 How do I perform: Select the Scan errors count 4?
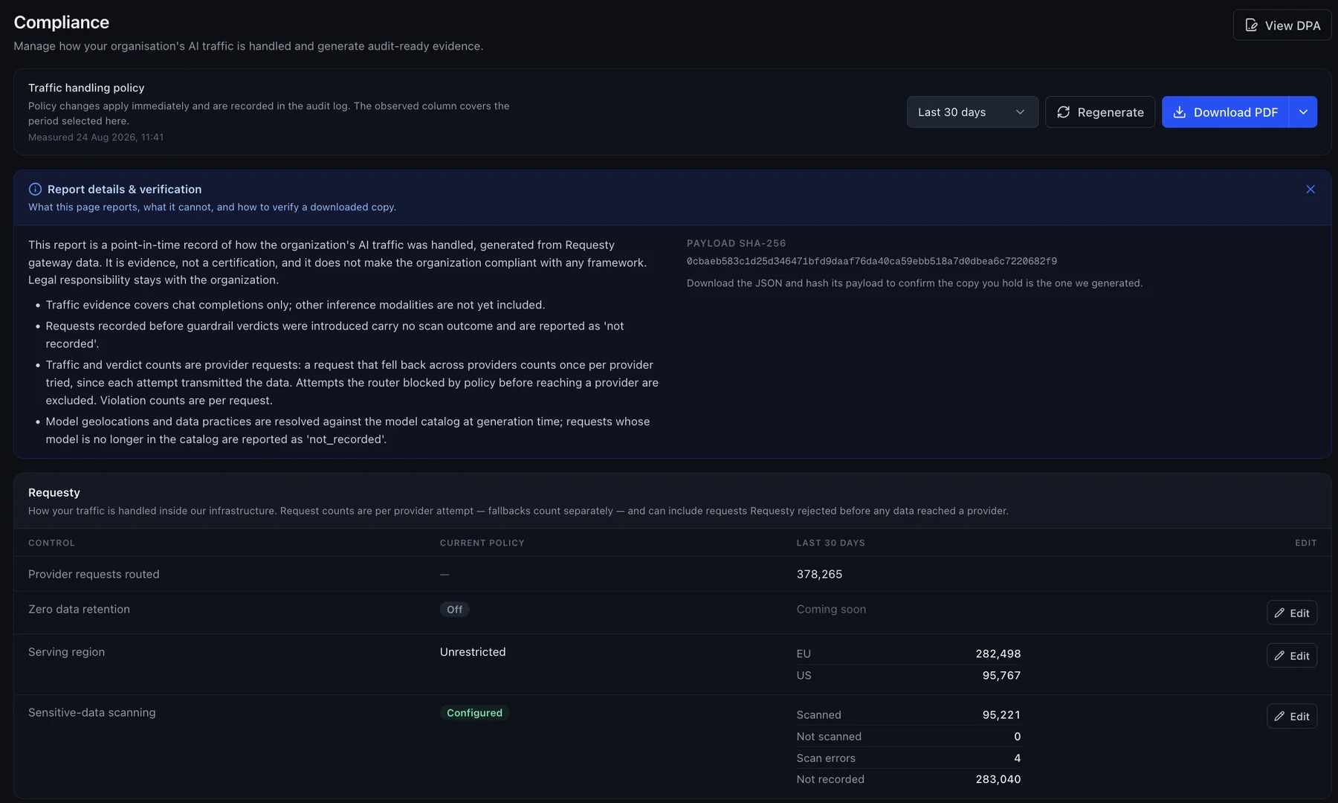click(1018, 758)
